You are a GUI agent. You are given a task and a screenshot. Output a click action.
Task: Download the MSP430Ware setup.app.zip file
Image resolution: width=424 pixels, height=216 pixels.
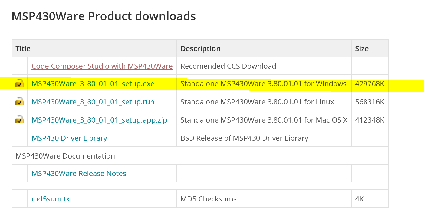tap(99, 120)
